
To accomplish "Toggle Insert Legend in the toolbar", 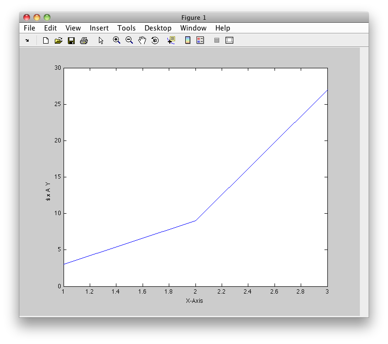I will click(x=200, y=41).
